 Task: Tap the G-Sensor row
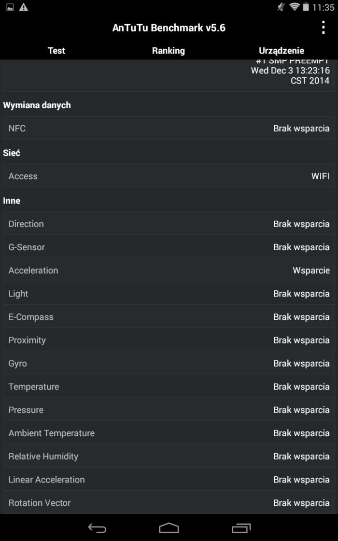tap(169, 247)
